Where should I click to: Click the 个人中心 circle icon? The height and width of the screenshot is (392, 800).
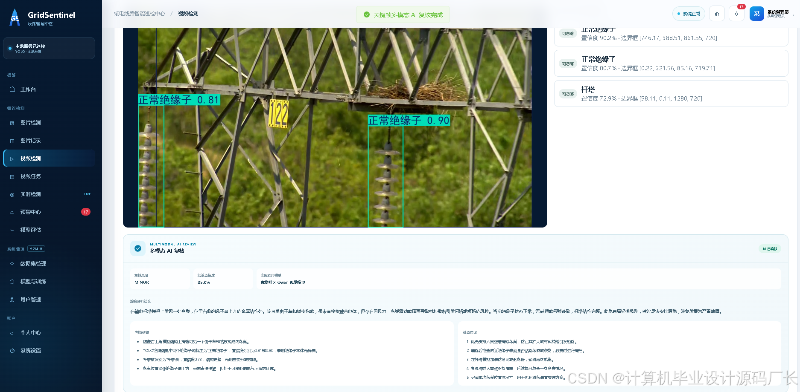(x=12, y=333)
